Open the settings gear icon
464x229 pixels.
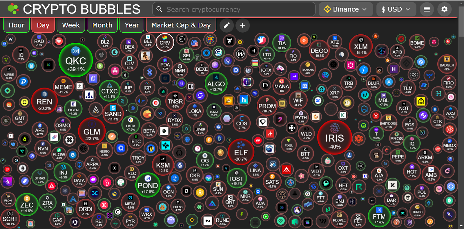coord(444,9)
